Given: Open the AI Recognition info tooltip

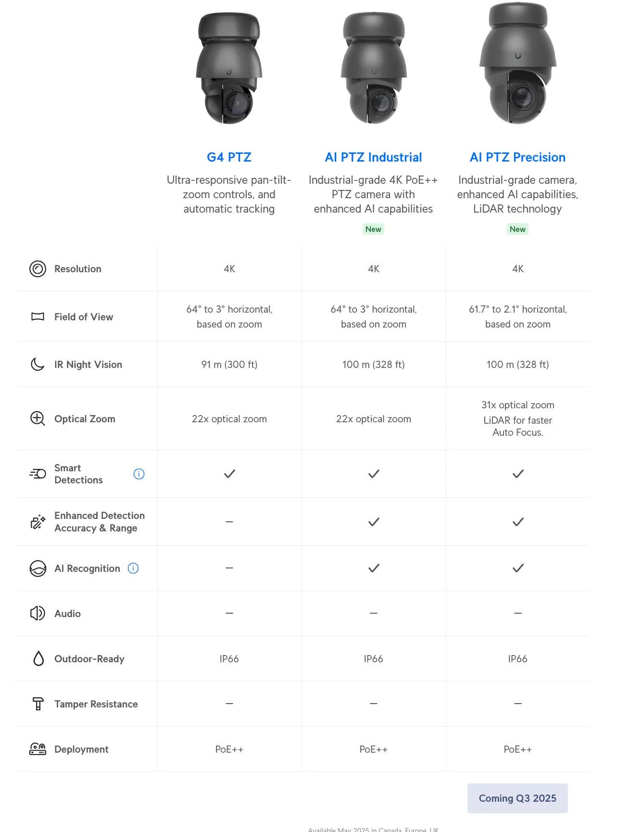Looking at the screenshot, I should point(133,568).
